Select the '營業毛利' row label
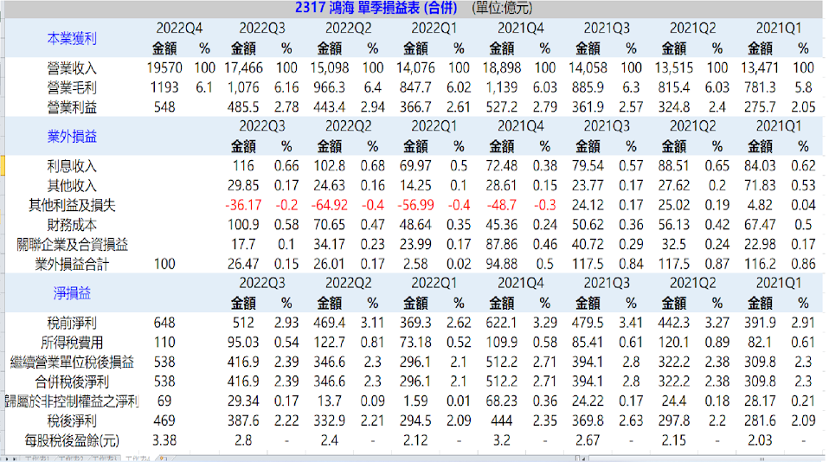829x462 pixels. 71,87
